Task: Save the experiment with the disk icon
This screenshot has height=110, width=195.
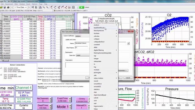Action: tap(5, 7)
